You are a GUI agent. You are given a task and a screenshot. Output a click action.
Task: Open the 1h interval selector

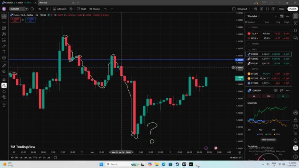(39, 9)
